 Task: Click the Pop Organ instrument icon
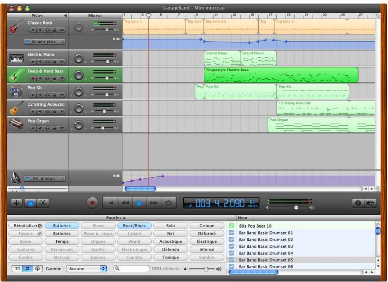pyautogui.click(x=16, y=124)
